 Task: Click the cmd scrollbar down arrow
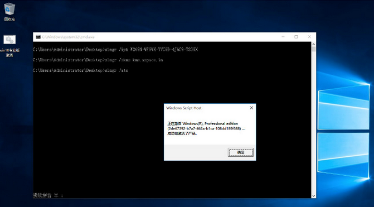(x=313, y=196)
